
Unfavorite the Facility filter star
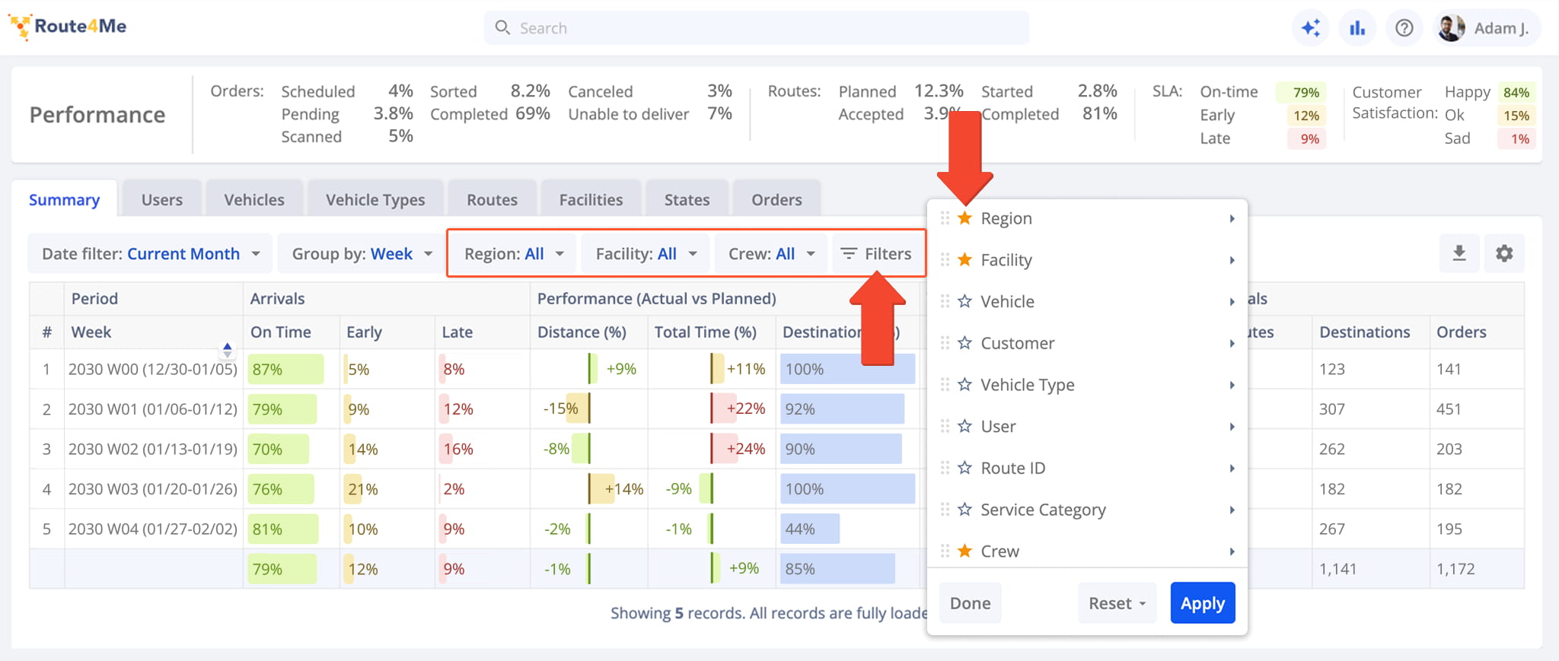(964, 260)
